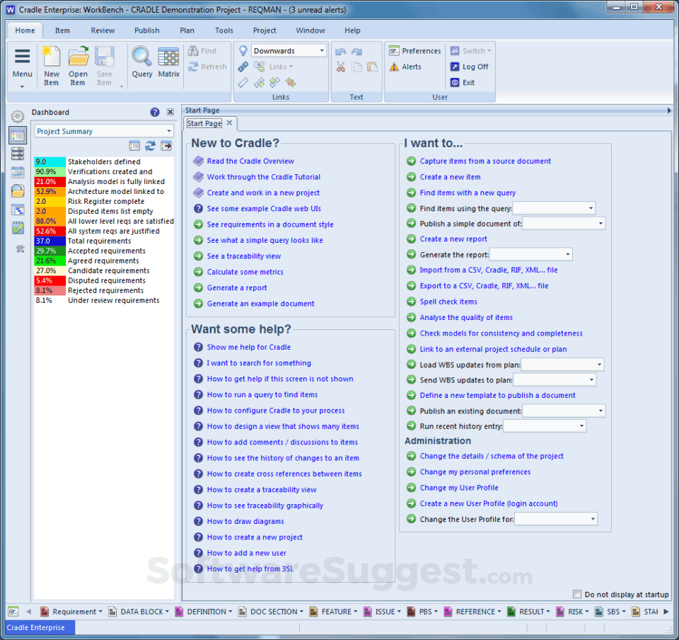Click the New Item icon in ribbon
The image size is (679, 640).
52,57
